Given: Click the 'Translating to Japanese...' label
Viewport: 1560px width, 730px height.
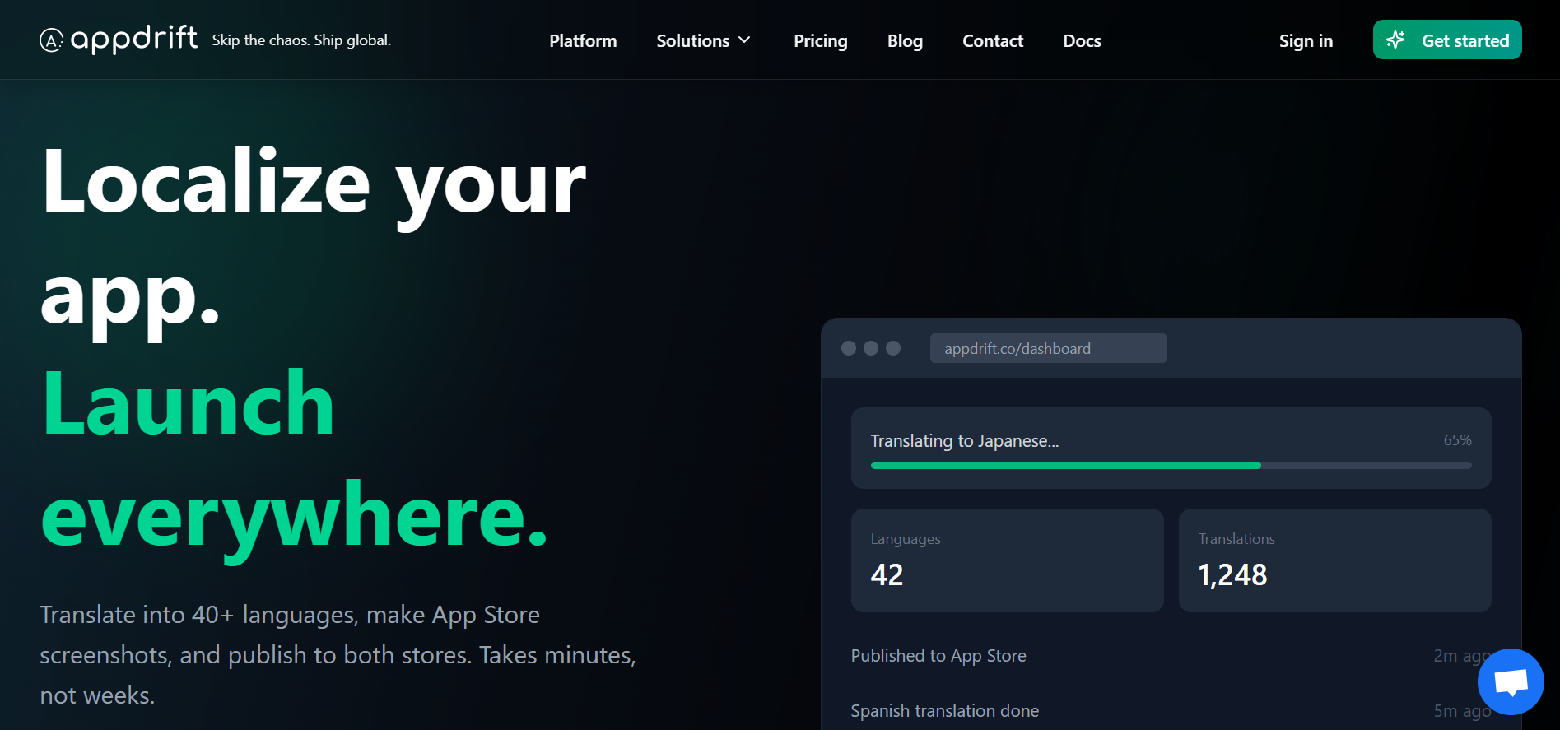Looking at the screenshot, I should pos(965,441).
